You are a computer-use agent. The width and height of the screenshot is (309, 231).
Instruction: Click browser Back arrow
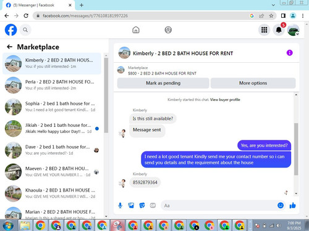(x=7, y=15)
